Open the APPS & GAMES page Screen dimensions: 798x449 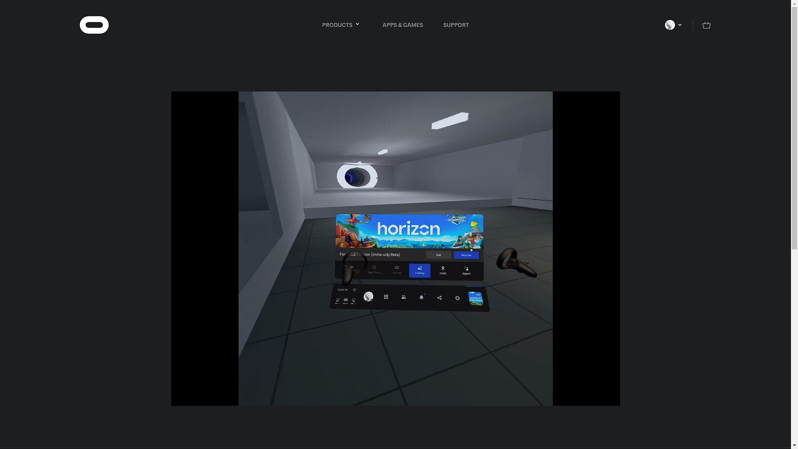tap(403, 25)
